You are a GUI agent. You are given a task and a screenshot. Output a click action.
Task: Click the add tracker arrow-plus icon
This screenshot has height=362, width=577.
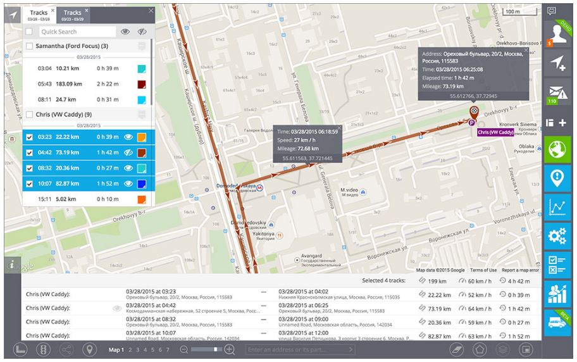point(557,63)
